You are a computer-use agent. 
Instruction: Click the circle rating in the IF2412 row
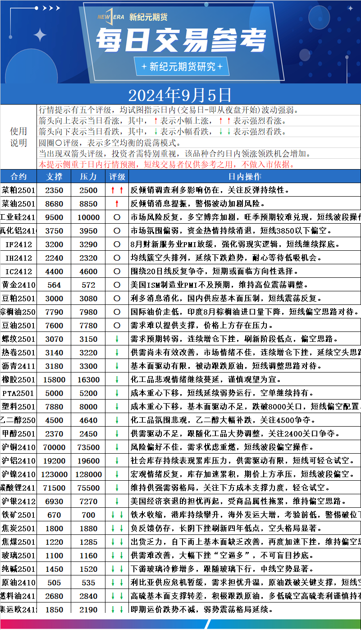point(117,244)
